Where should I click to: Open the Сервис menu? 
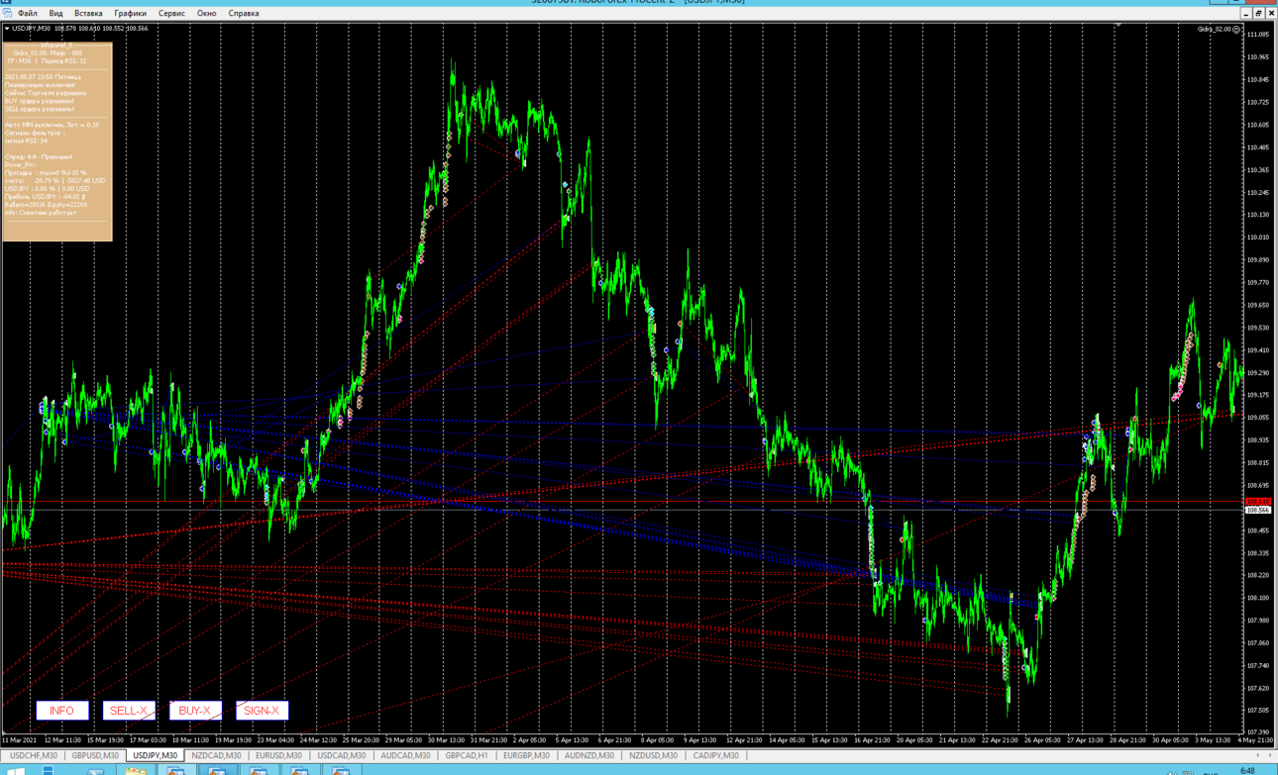click(171, 14)
